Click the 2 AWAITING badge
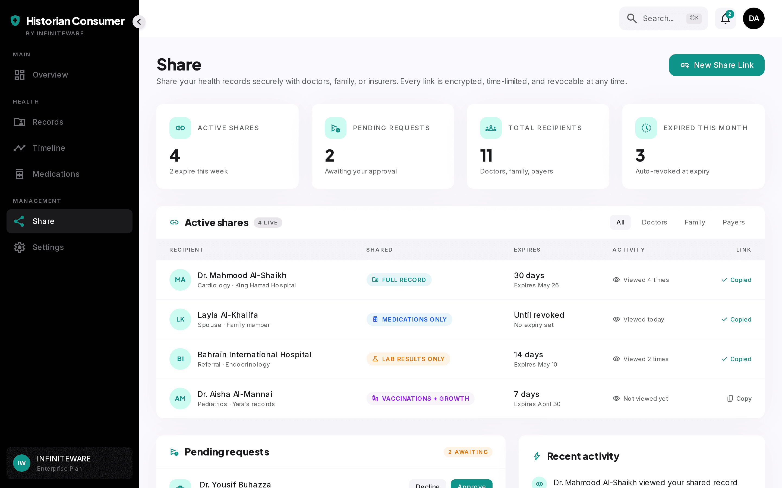782x488 pixels. click(x=468, y=452)
